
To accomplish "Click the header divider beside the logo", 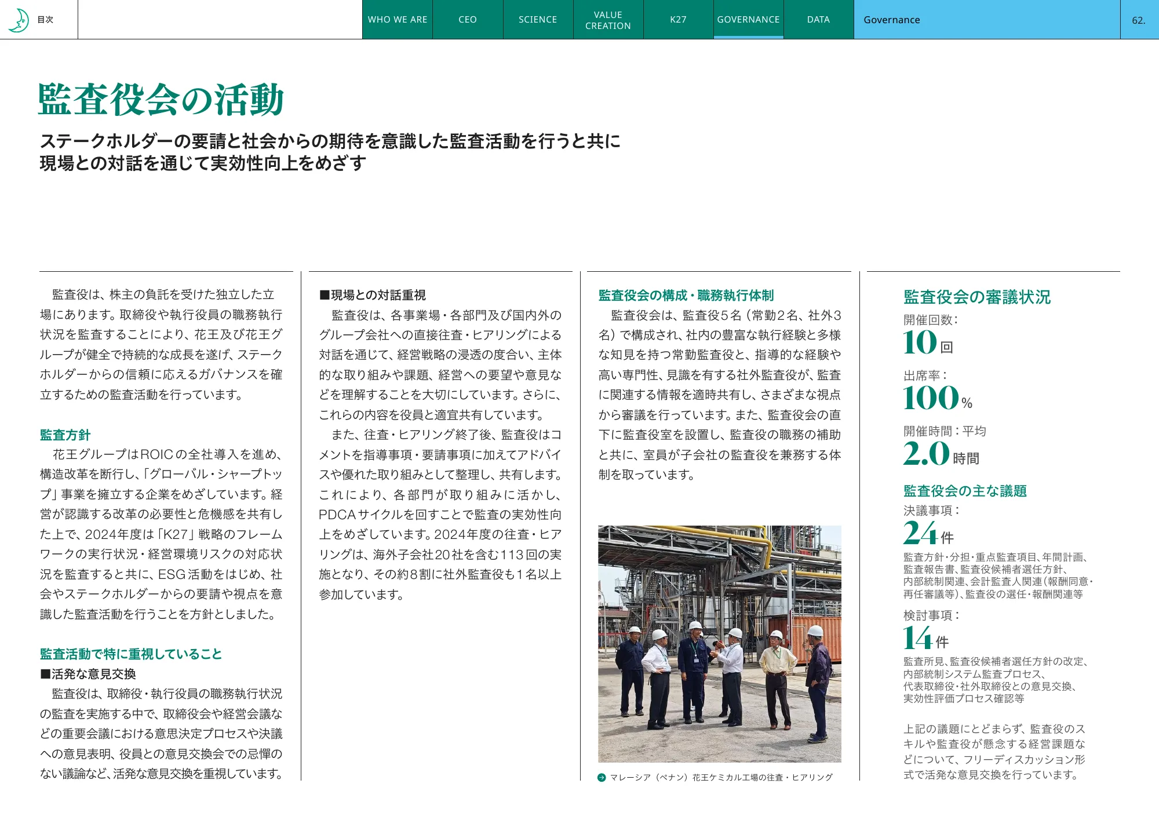I will [77, 19].
